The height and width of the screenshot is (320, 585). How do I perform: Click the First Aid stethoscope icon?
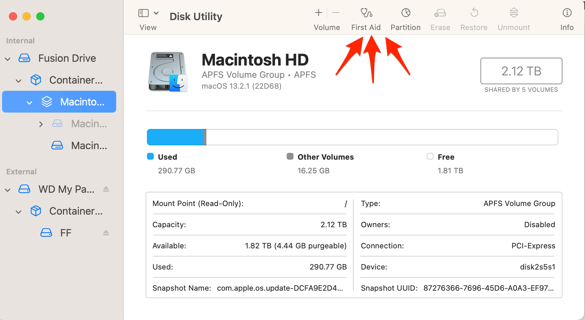coord(366,13)
